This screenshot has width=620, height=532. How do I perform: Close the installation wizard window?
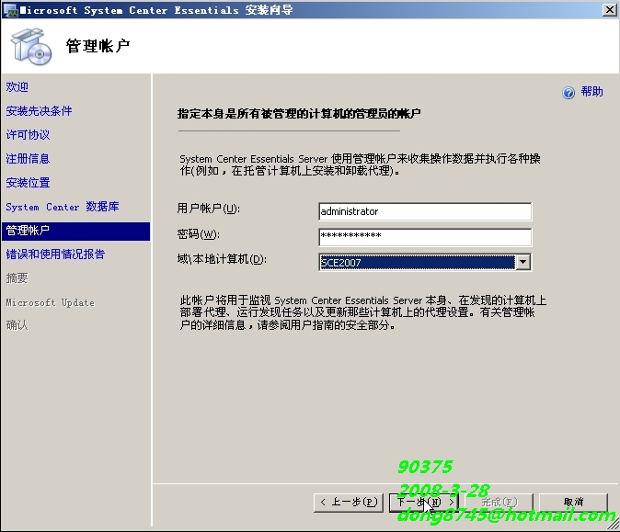[x=609, y=9]
